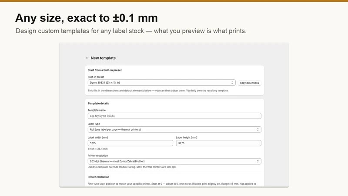Viewport: 348px width, 196px height.
Task: Click the '1 inch = 25.4 mm' hint text
Action: pyautogui.click(x=97, y=149)
